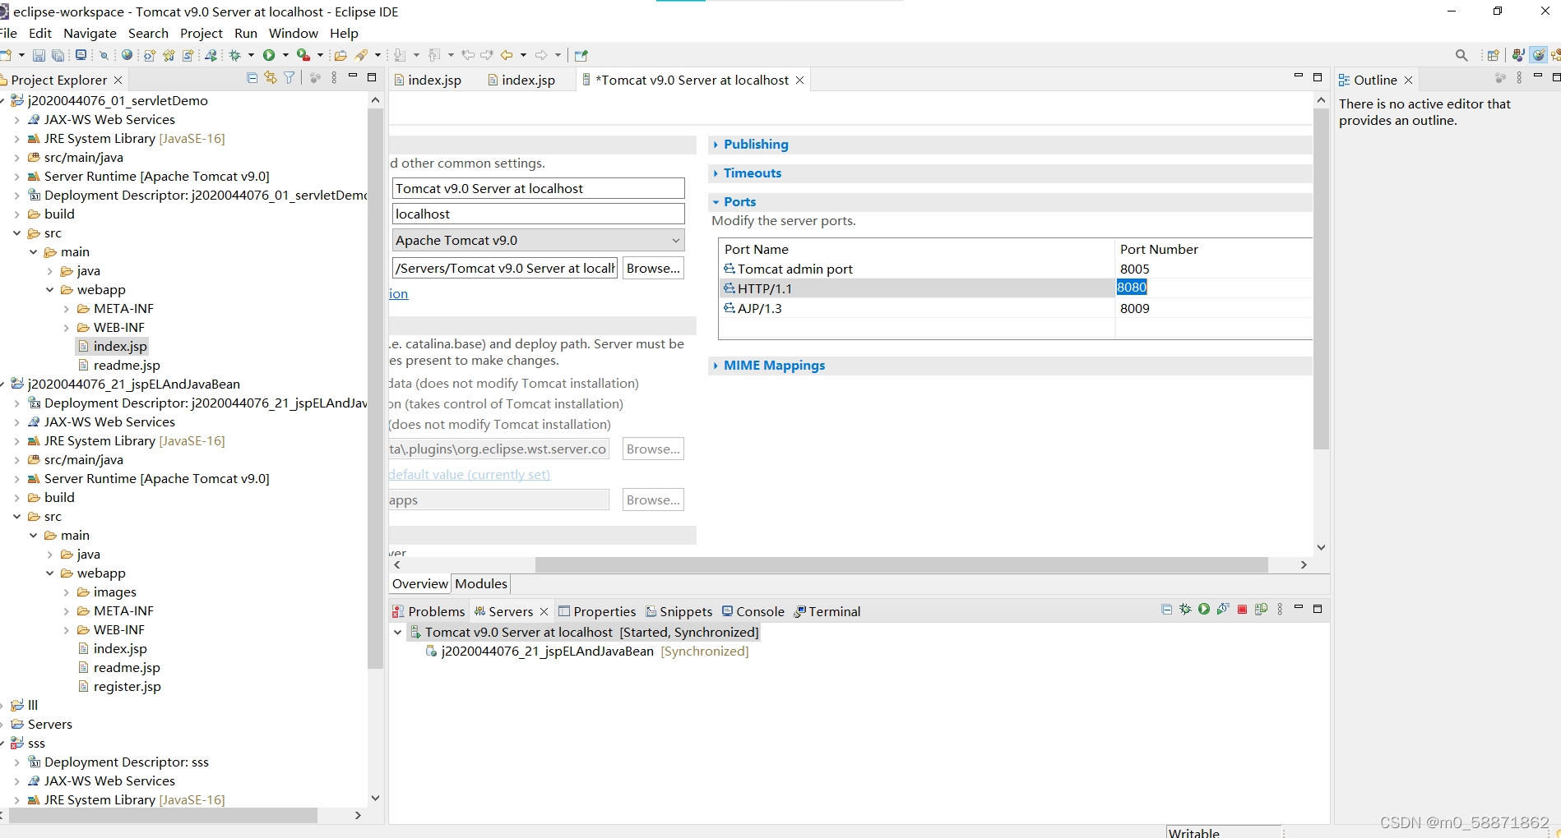
Task: Close the Outline view
Action: tap(1408, 81)
